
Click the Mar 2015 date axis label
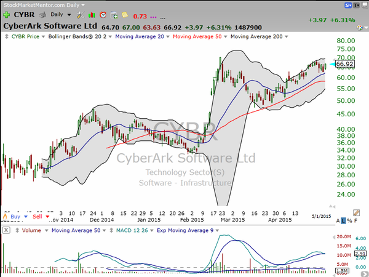click(x=232, y=220)
